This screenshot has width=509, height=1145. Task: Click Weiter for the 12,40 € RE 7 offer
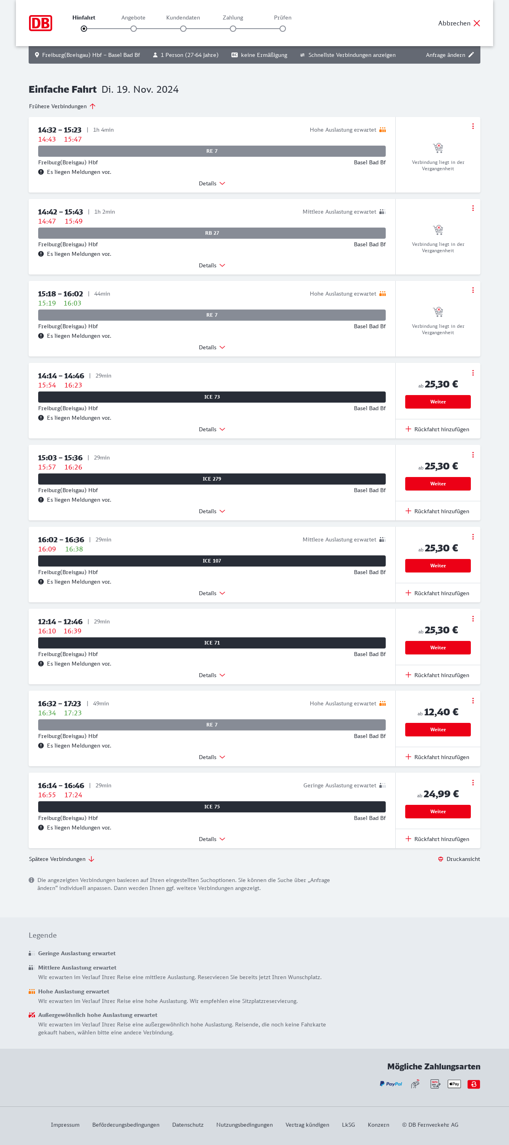pyautogui.click(x=437, y=729)
